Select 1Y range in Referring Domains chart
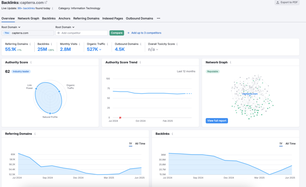Image resolution: width=306 pixels, height=187 pixels. tap(131, 144)
